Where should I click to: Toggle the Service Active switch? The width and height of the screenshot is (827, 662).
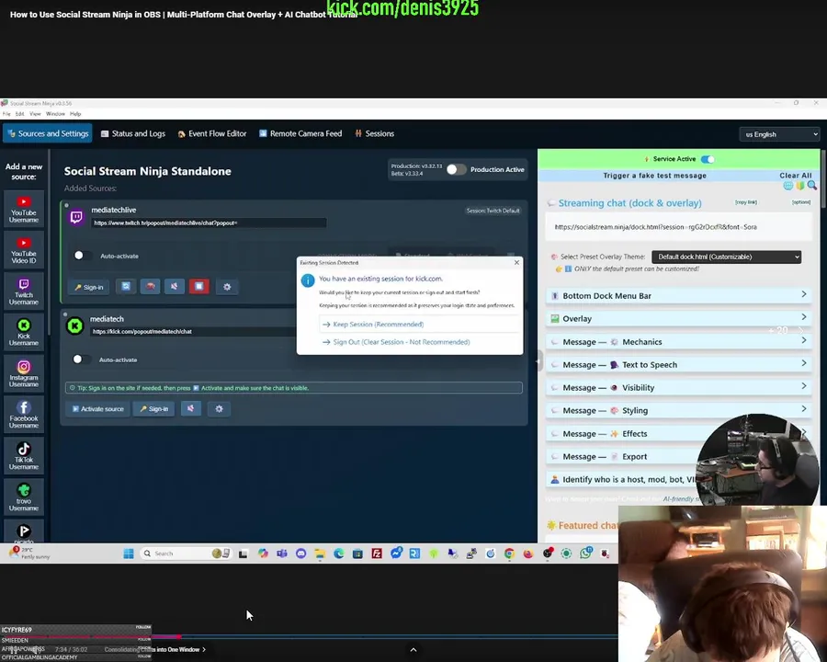[x=708, y=159]
